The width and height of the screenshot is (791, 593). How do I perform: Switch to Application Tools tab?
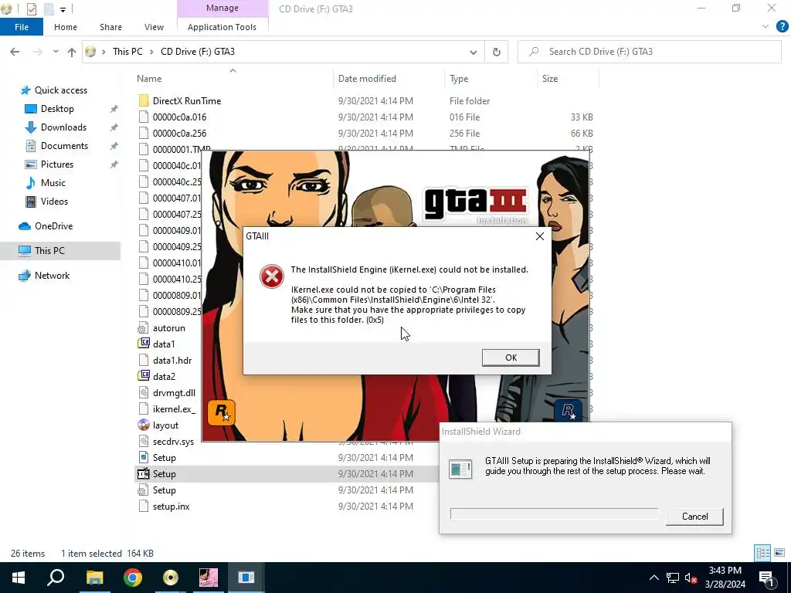coord(222,27)
